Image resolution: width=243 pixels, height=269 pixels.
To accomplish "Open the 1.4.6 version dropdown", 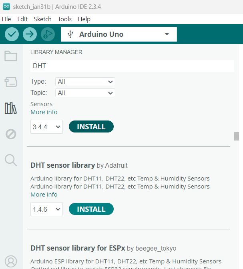I will click(46, 209).
